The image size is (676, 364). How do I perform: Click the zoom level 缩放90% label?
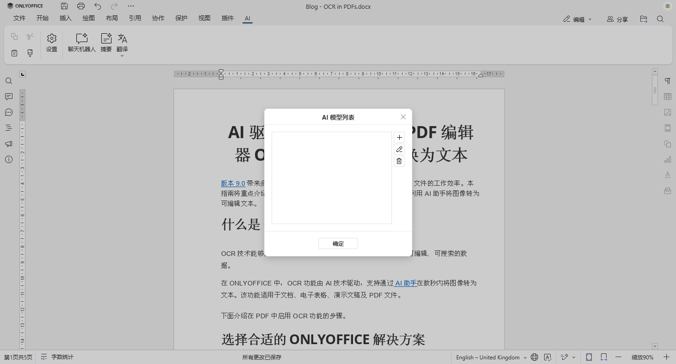pos(642,357)
